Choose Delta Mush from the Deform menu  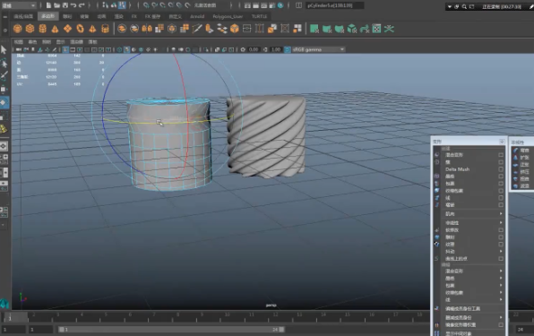click(x=457, y=169)
